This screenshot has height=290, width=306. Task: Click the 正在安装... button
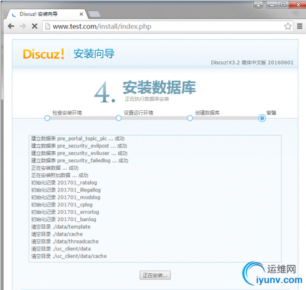pyautogui.click(x=155, y=275)
